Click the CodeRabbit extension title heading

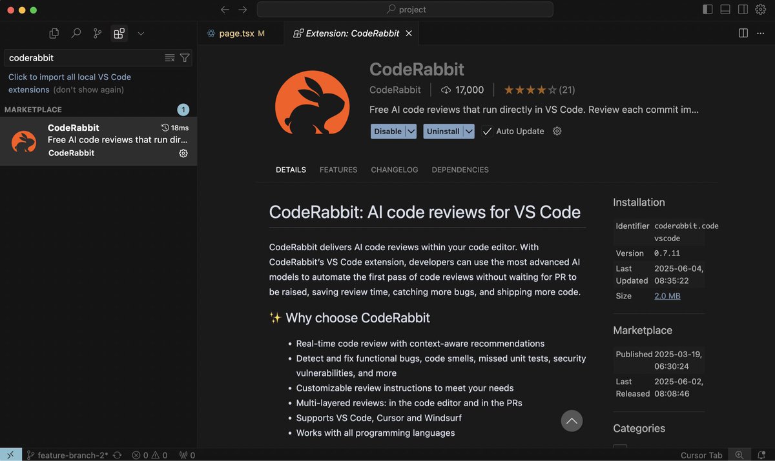point(417,70)
